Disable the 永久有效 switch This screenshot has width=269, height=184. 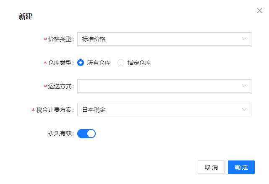point(86,134)
